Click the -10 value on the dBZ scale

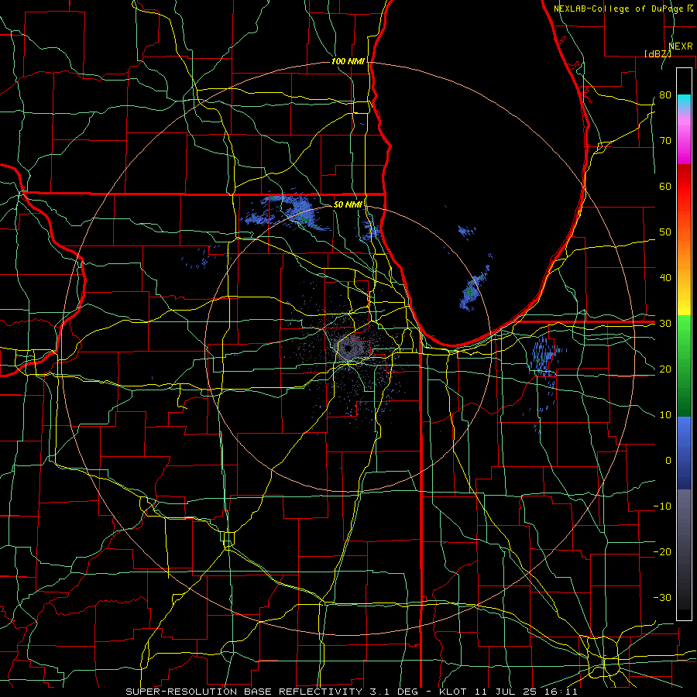click(662, 506)
